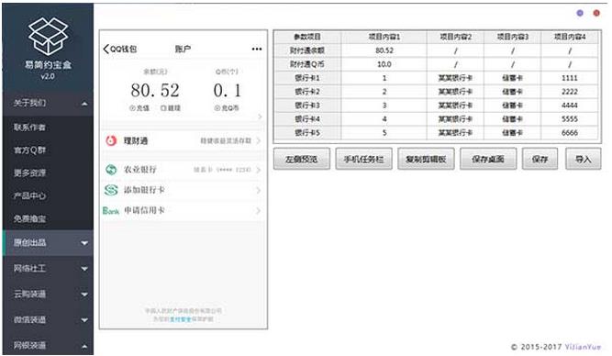Expand the 原创出品 sidebar section
612x356 pixels.
point(48,243)
